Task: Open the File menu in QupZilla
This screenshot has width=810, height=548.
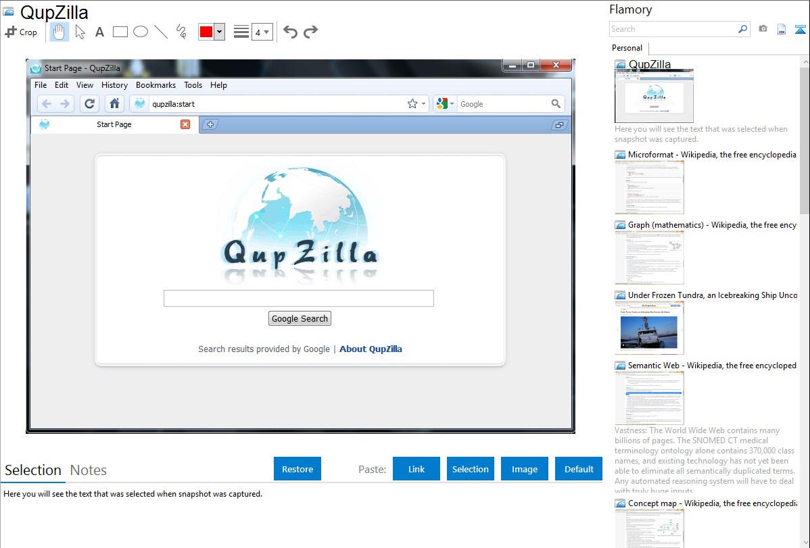Action: coord(41,85)
